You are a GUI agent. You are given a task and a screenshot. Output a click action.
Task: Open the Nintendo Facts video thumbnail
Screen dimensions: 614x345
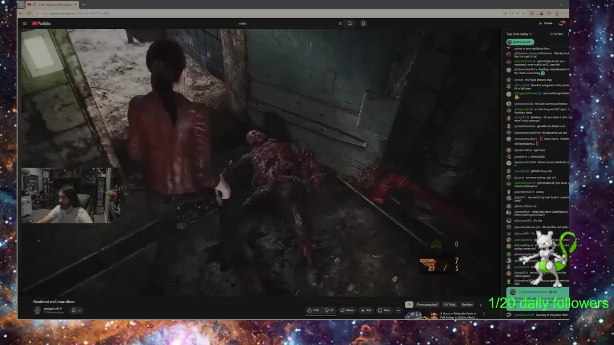pyautogui.click(x=422, y=315)
